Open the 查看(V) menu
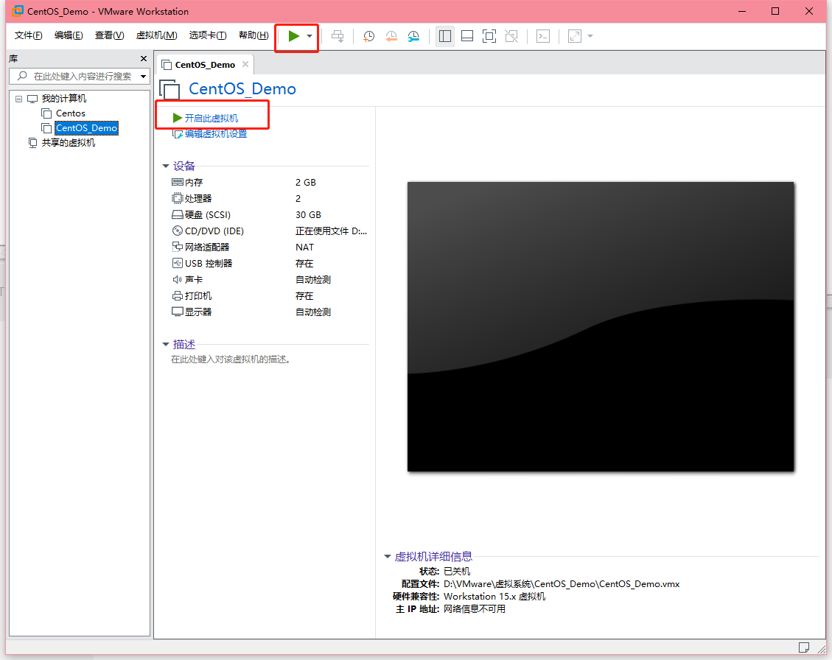 109,35
